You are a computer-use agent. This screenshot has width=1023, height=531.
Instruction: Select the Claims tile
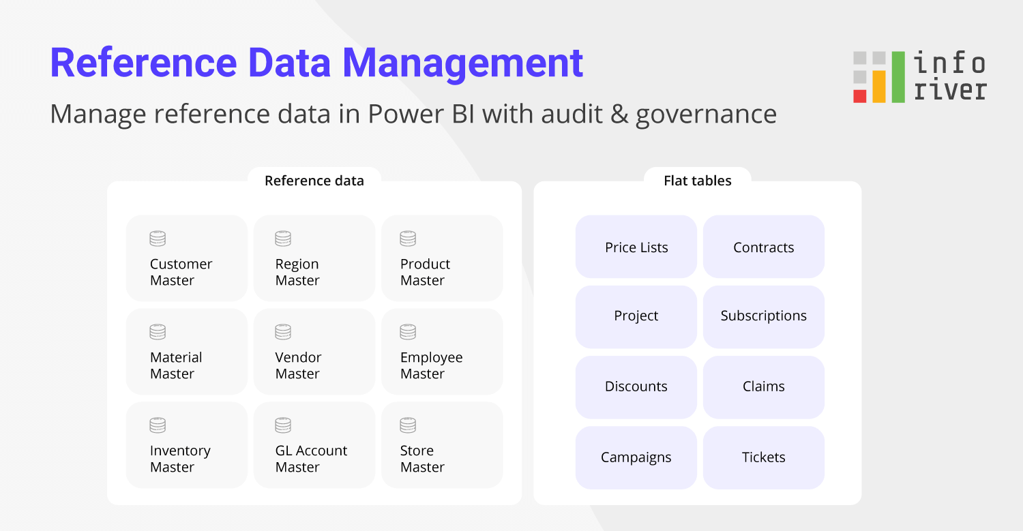tap(764, 386)
